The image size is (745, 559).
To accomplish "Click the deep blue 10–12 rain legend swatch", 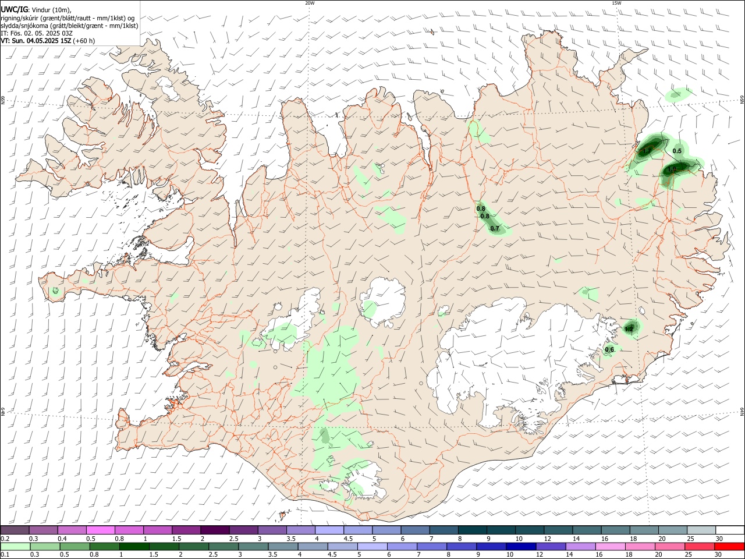I will pos(521,546).
